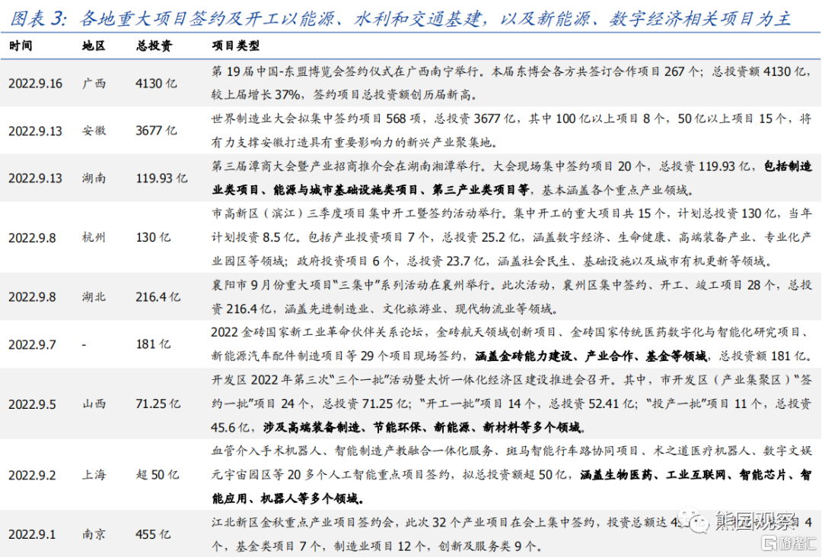The image size is (822, 557).
Task: Select the '-' region cell in the 2022.9.7 row
Action: tap(84, 344)
